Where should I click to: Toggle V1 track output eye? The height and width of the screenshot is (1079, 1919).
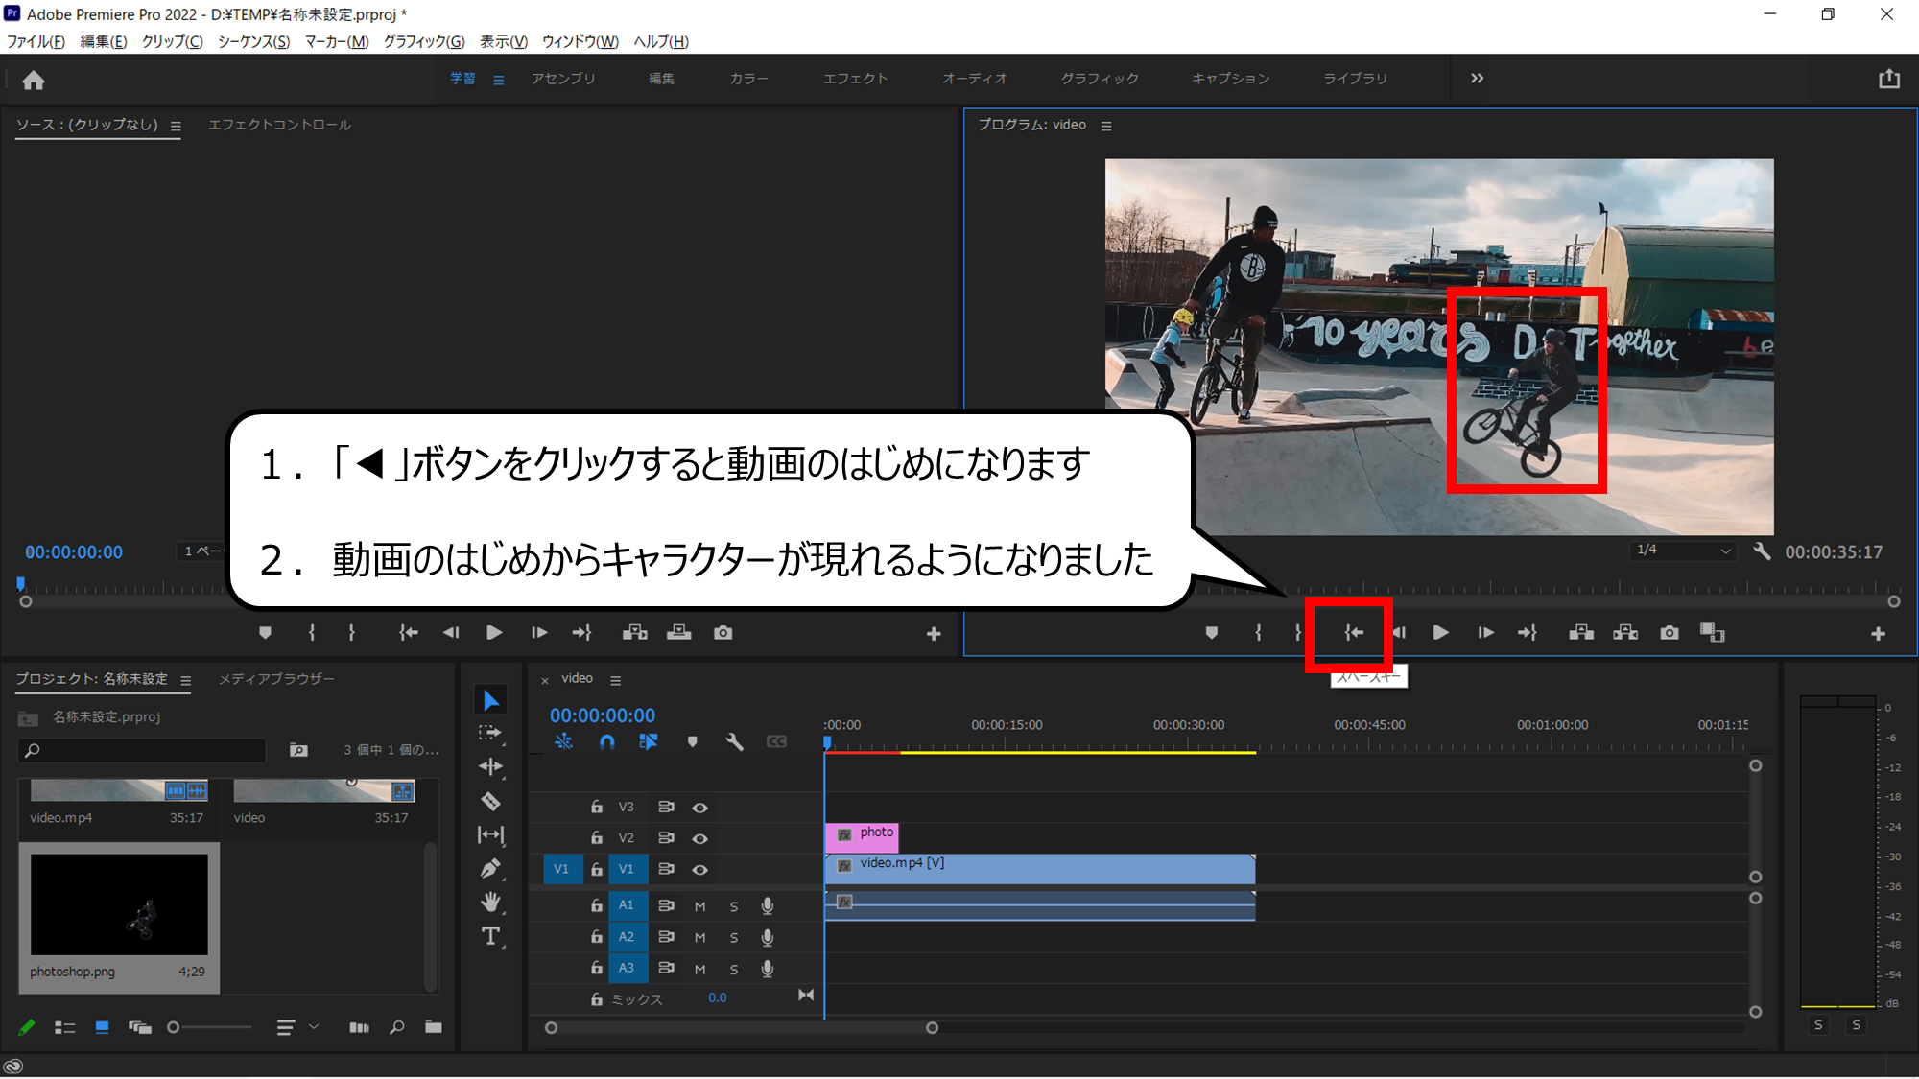(700, 870)
